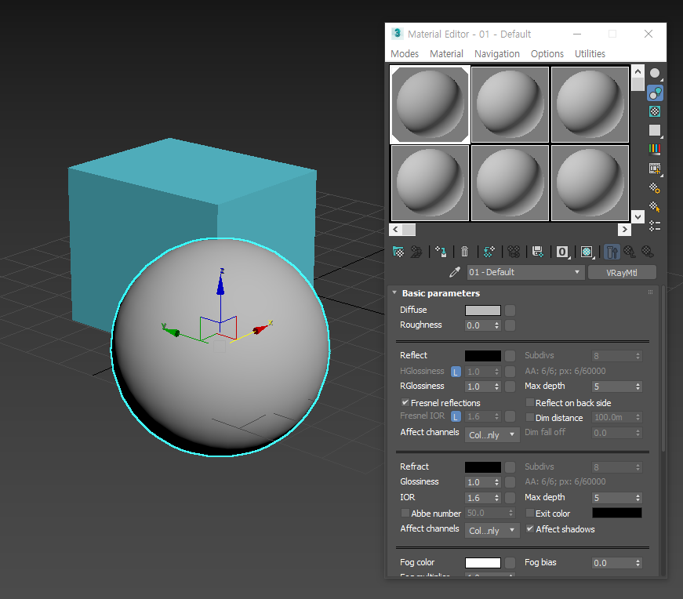The width and height of the screenshot is (683, 599).
Task: Click the VRayMtl material type button
Action: coord(622,272)
